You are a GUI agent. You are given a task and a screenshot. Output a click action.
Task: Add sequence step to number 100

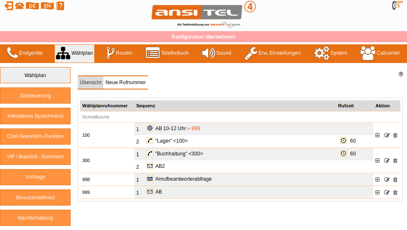coord(378,135)
